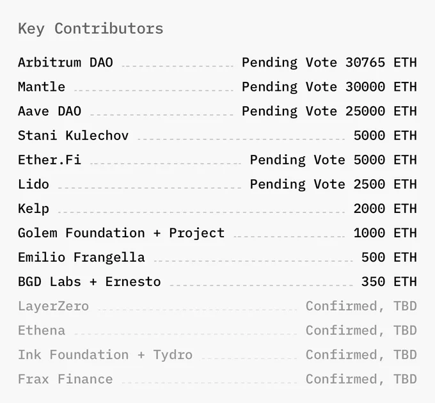Click the Pending Vote 30765 ETH amount
The image size is (435, 403).
tap(329, 63)
